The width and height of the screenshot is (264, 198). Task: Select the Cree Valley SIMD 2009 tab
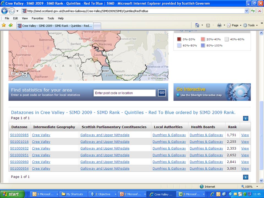[55, 26]
